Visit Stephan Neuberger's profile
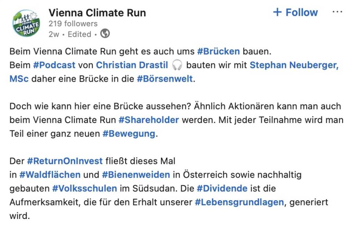 click(294, 65)
